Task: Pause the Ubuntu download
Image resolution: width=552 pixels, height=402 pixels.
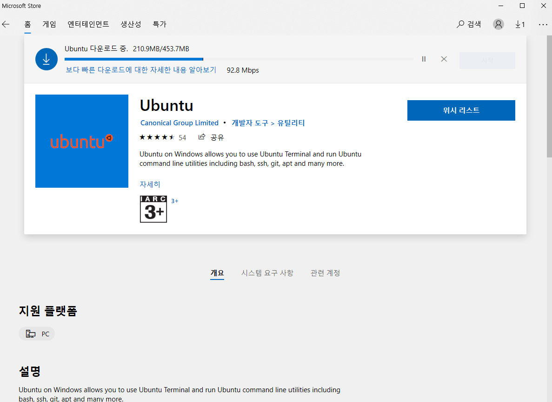Action: 424,59
